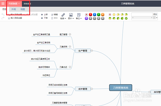Click the 编辑 edit button

pos(54,14)
